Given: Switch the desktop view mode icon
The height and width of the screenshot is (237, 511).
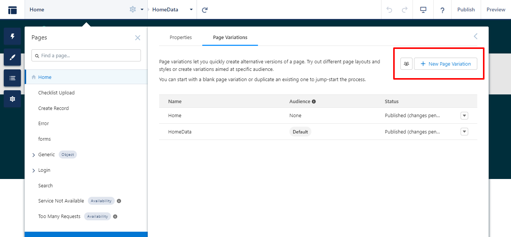Looking at the screenshot, I should [423, 10].
